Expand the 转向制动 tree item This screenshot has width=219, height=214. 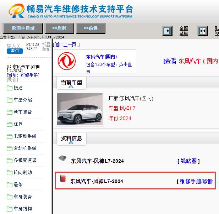(23, 172)
